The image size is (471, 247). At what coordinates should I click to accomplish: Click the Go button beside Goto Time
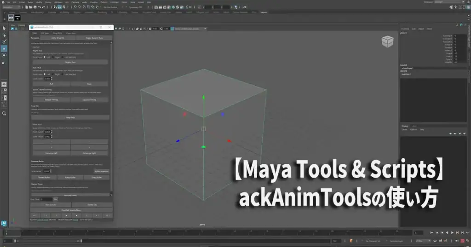56,199
